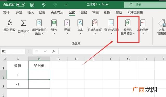The width and height of the screenshot is (166, 97).
Task: Open the 财务 (Financial) functions icon
Action: (54, 23)
